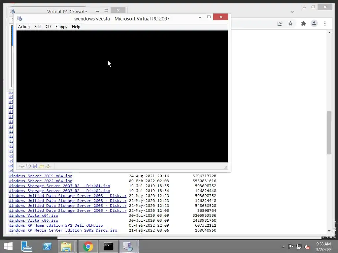This screenshot has width=338, height=253.
Task: Click the Action Center flag tray icon
Action: tap(291, 247)
